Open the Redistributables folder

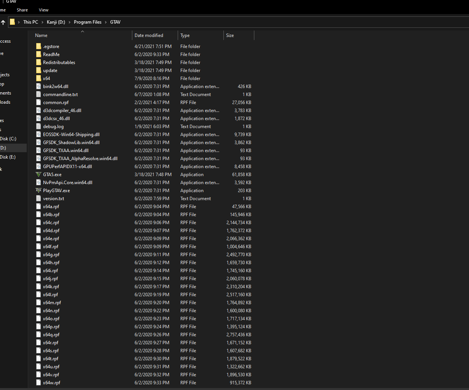coord(59,62)
